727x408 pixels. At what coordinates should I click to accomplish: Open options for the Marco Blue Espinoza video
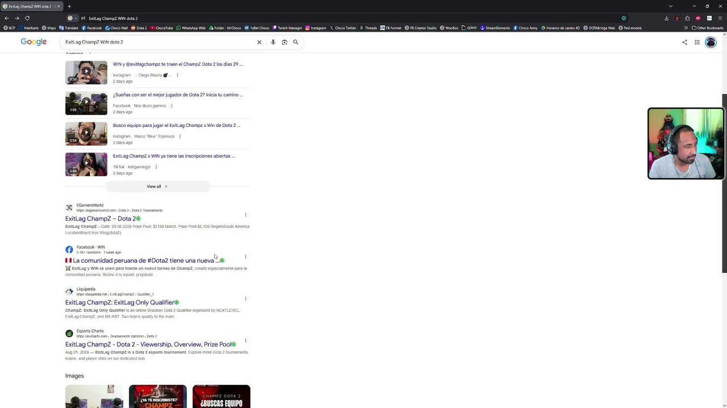180,137
